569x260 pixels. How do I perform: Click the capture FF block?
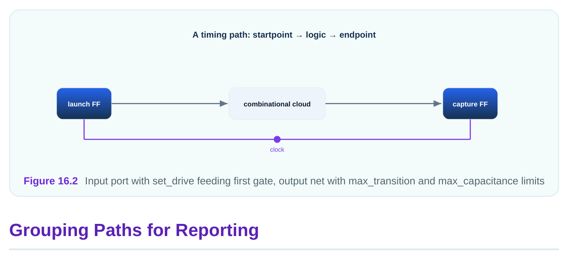pos(470,104)
